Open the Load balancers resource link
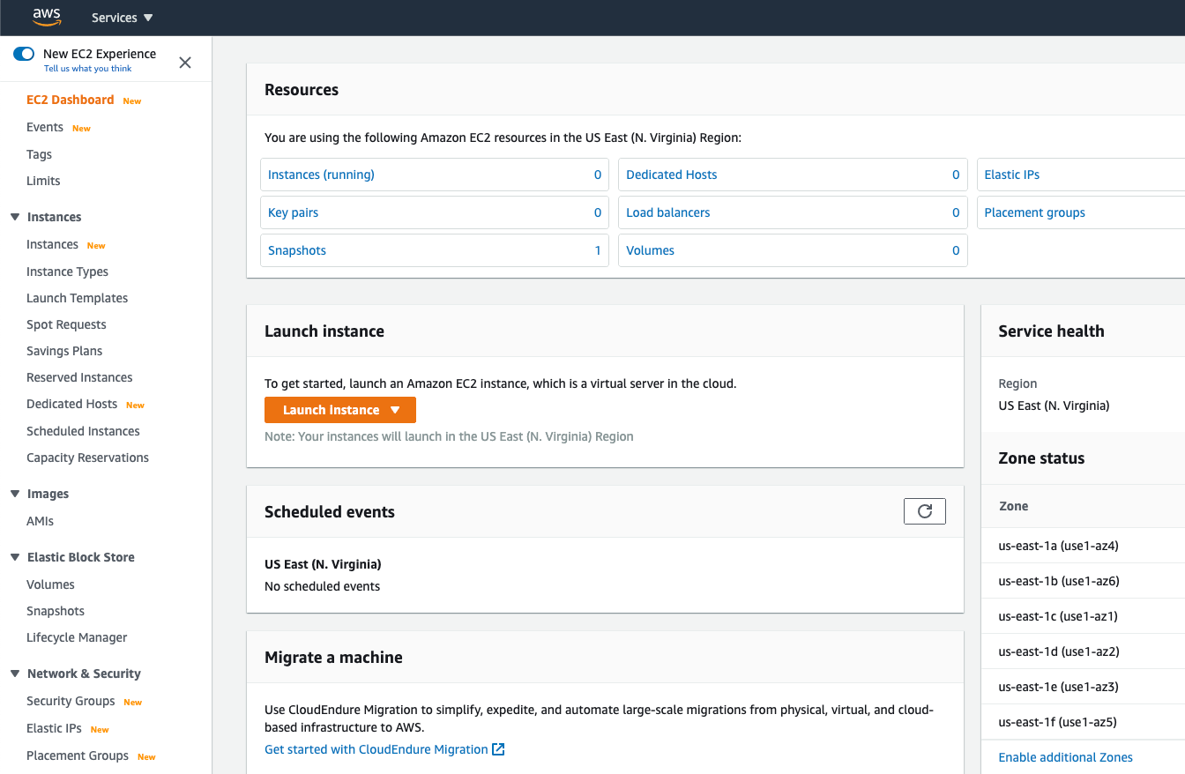 pyautogui.click(x=667, y=212)
